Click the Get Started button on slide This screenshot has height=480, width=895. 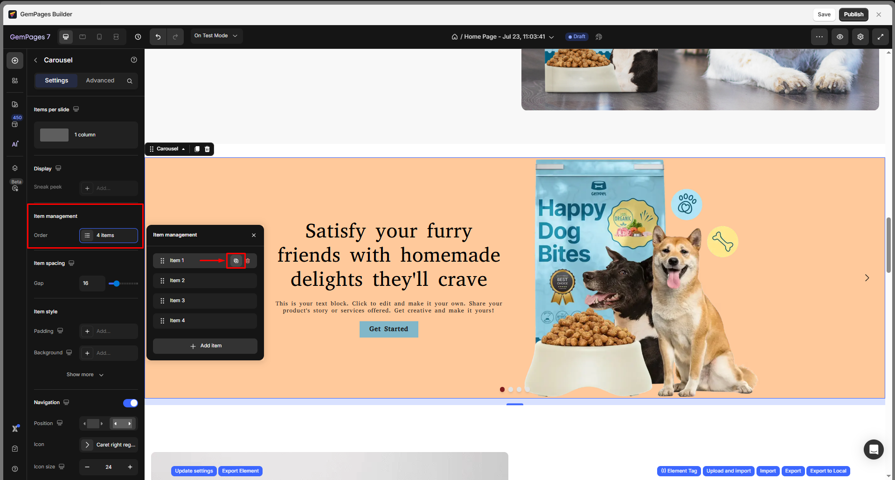point(389,329)
